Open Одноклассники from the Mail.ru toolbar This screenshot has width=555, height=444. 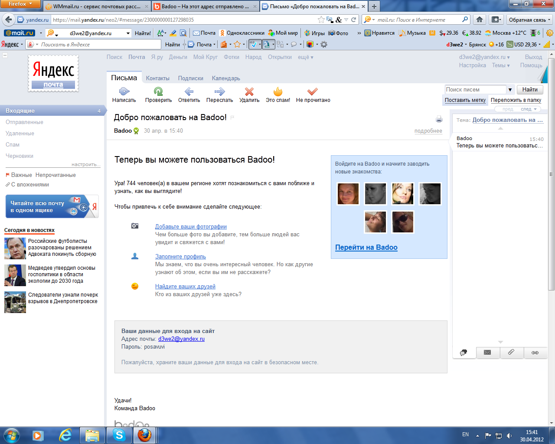click(x=242, y=33)
